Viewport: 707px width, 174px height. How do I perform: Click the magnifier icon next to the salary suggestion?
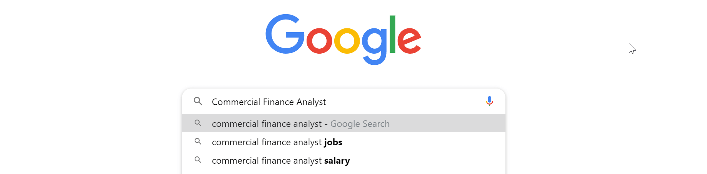tap(198, 160)
